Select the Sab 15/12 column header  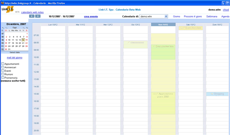[x=191, y=25]
